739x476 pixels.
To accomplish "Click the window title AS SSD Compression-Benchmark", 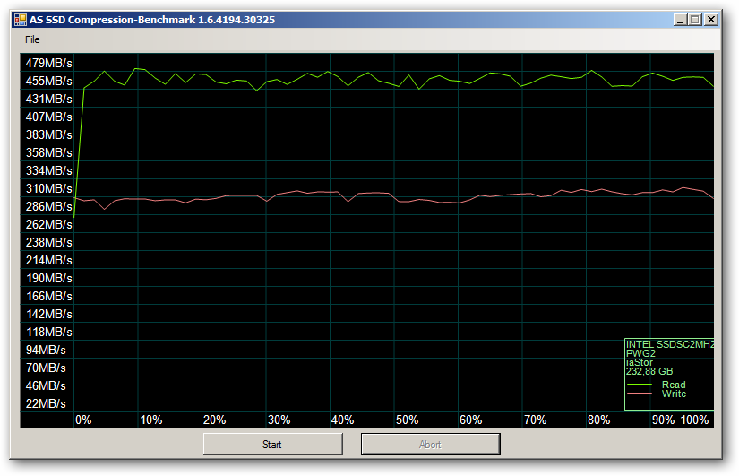I will click(x=152, y=20).
